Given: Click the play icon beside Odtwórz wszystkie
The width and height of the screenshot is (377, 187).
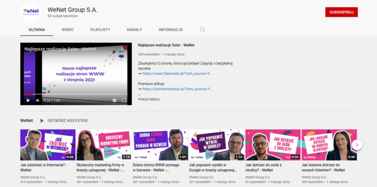Looking at the screenshot, I should click(42, 120).
